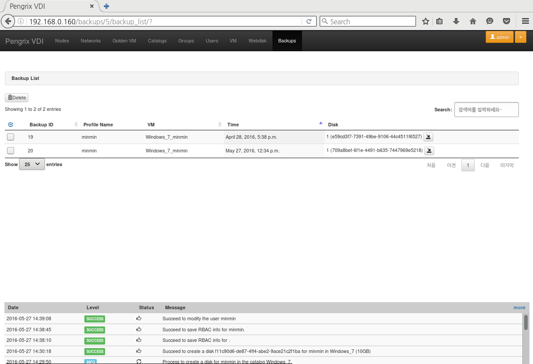Sort table by Backup ID column
533x364 pixels.
(x=52, y=125)
